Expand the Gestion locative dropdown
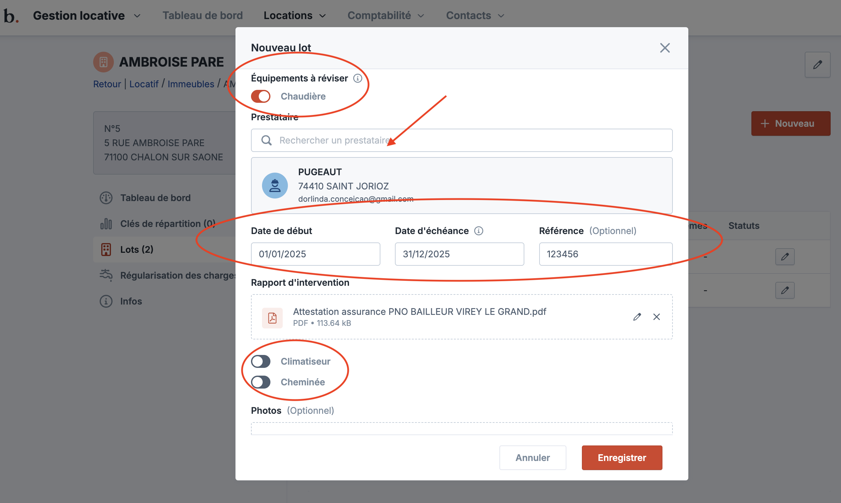This screenshot has width=841, height=503. click(x=87, y=16)
